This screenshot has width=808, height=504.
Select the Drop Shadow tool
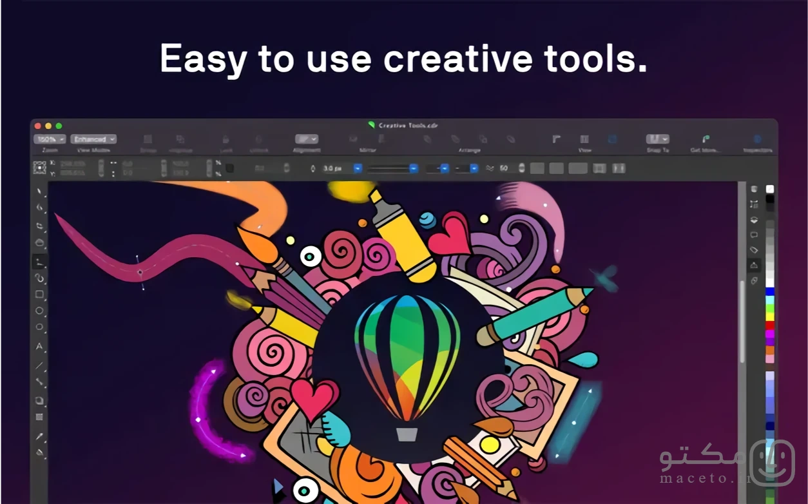click(40, 400)
